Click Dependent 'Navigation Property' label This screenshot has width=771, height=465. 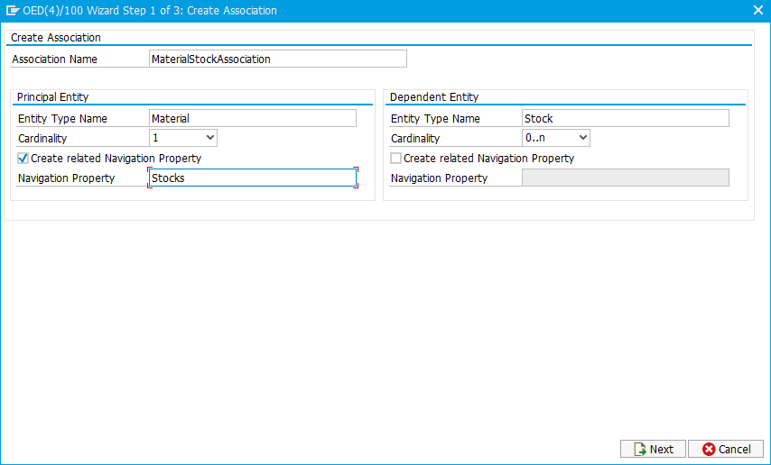[x=439, y=178]
